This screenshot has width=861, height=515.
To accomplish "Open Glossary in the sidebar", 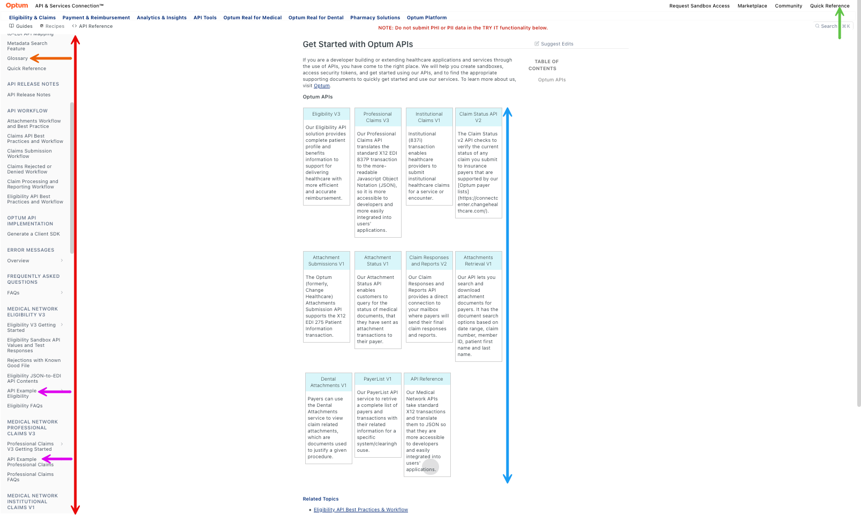I will (18, 58).
